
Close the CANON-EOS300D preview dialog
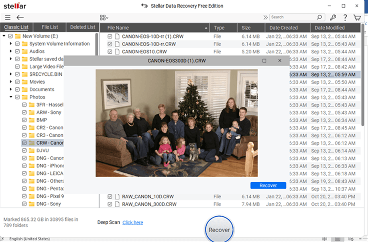(x=280, y=60)
